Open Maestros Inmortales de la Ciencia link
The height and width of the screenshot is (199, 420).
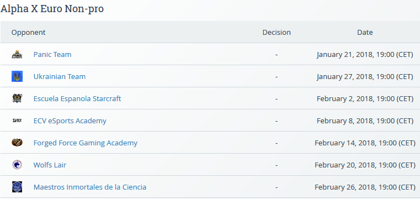[x=90, y=187]
